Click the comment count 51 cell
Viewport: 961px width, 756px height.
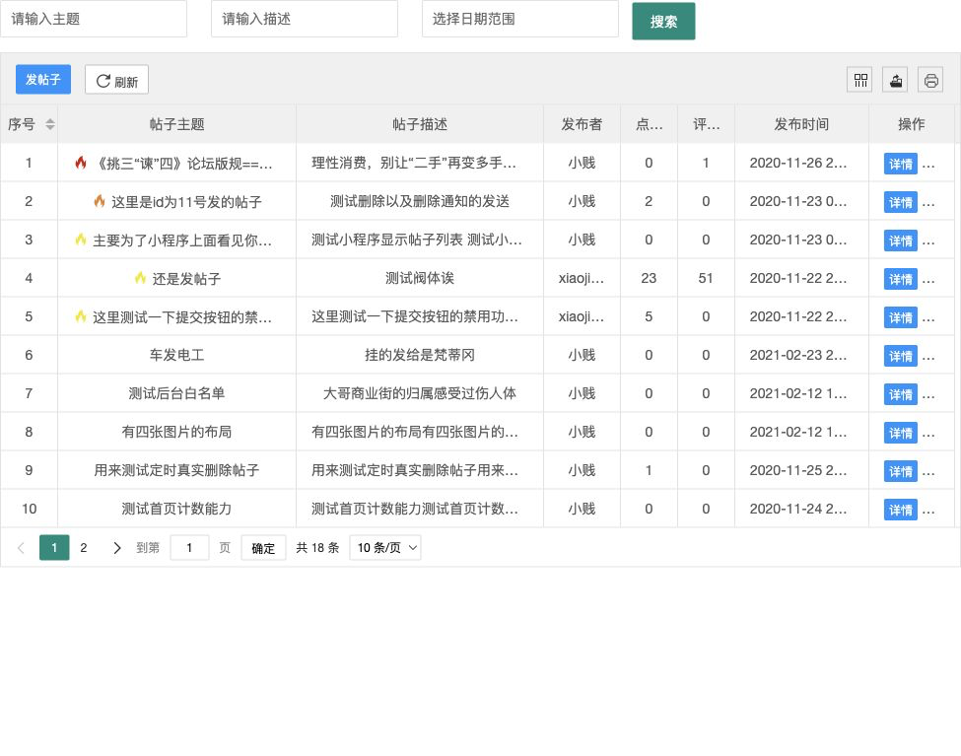coord(706,278)
